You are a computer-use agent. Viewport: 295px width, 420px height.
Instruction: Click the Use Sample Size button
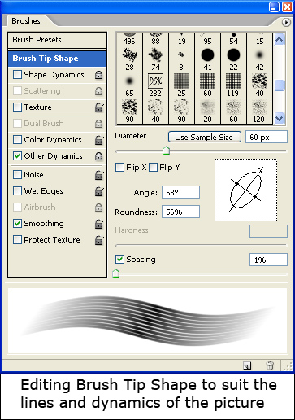(x=205, y=137)
